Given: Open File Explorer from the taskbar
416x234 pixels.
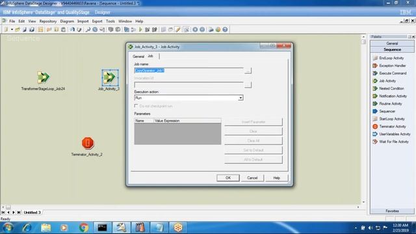Looking at the screenshot, I should click(46, 227).
